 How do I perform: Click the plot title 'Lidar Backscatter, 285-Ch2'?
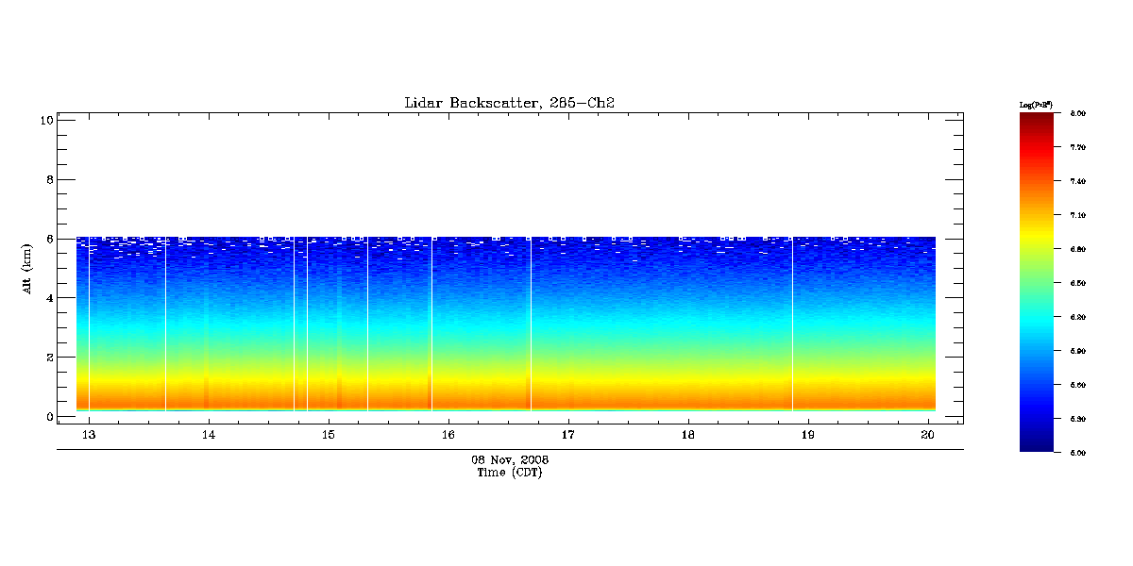510,103
